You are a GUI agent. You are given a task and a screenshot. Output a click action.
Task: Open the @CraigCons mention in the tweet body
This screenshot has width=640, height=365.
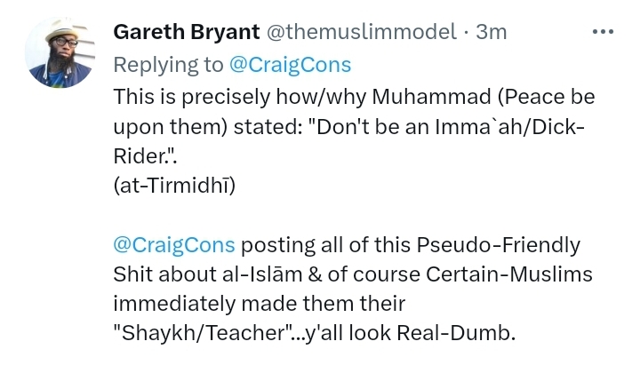tap(174, 244)
